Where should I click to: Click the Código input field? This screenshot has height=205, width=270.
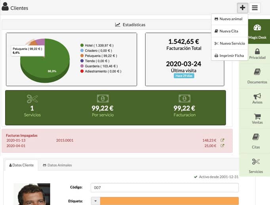(x=164, y=188)
